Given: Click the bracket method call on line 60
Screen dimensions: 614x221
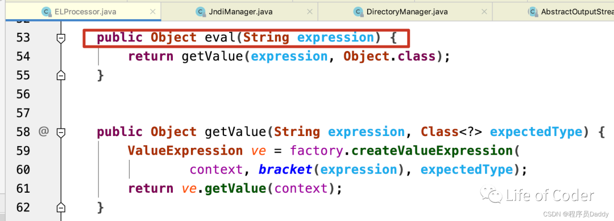Looking at the screenshot, I should [x=285, y=169].
